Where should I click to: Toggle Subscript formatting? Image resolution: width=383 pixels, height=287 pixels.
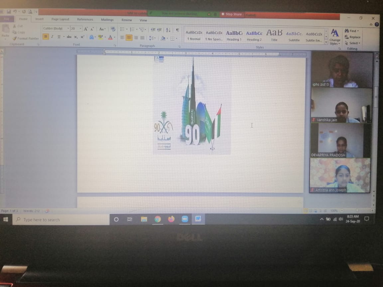pyautogui.click(x=76, y=37)
